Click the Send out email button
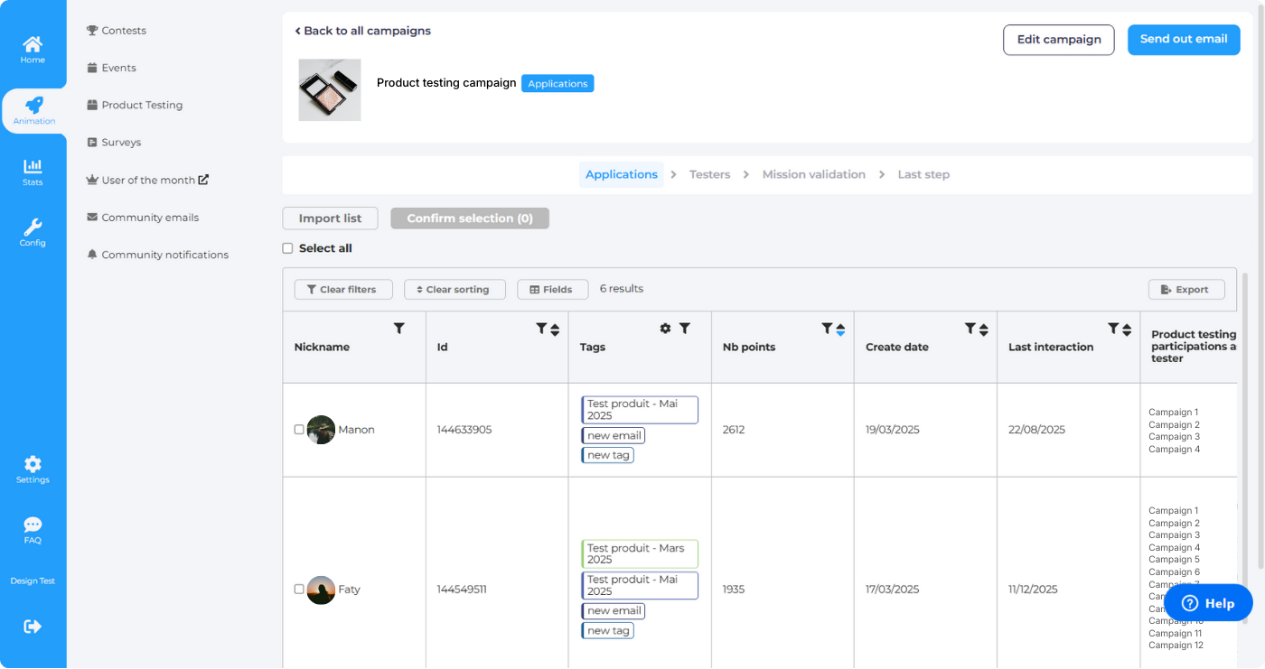The width and height of the screenshot is (1265, 669). point(1183,40)
